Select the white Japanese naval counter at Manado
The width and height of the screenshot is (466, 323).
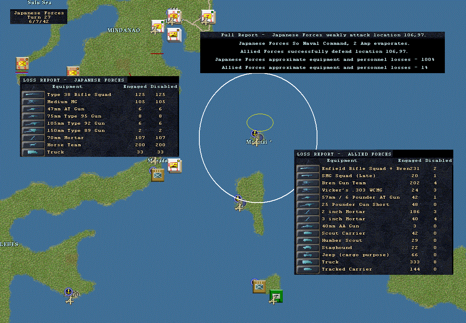click(x=175, y=165)
